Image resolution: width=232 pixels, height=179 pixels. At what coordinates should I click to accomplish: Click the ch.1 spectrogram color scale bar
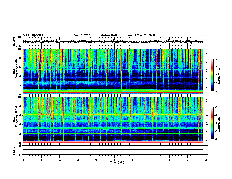click(212, 75)
